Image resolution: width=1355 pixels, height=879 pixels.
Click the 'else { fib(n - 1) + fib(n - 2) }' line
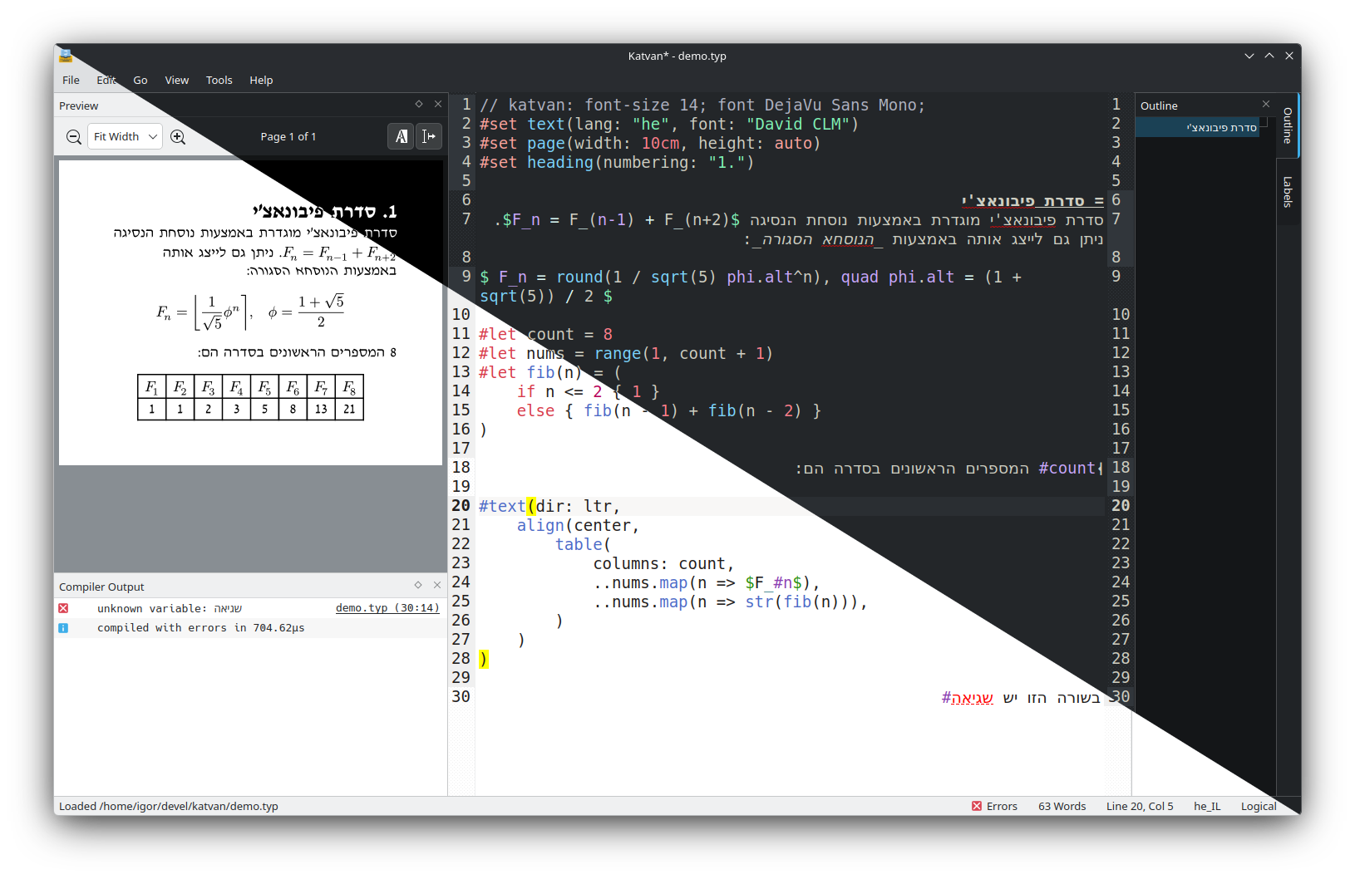pyautogui.click(x=669, y=411)
